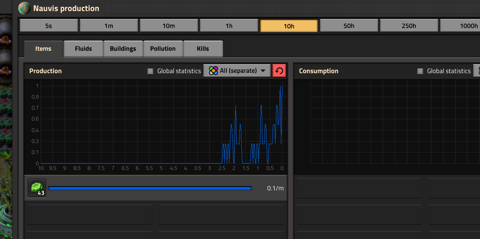Open the Buildings tab
This screenshot has height=239, width=480.
(123, 49)
